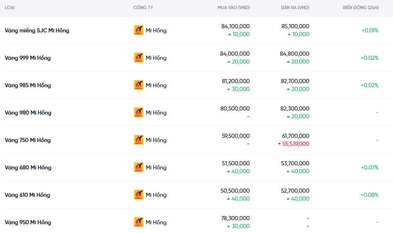This screenshot has height=233, width=393.
Task: Click Mi Hồng logo in Vàng 999 row
Action: [138, 58]
